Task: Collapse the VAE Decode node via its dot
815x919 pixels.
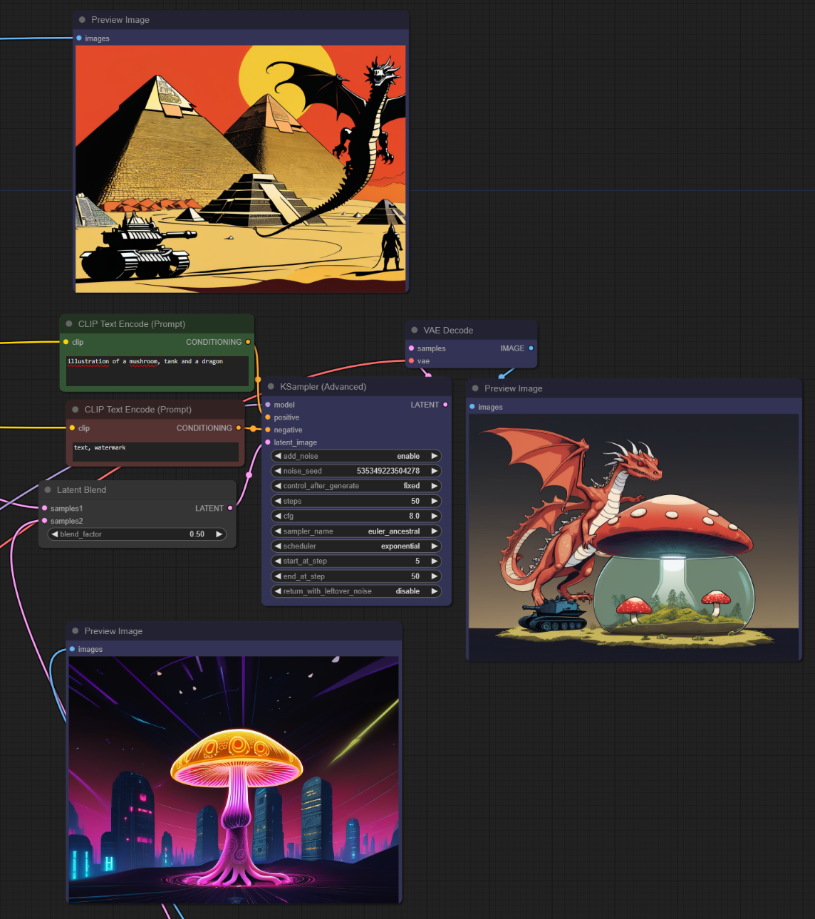Action: [415, 331]
